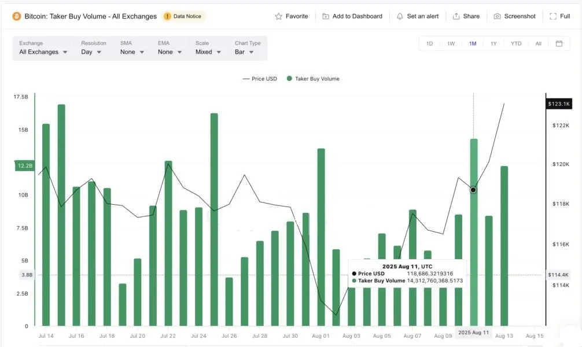The width and height of the screenshot is (582, 347).
Task: Select the All time range tab
Action: click(539, 43)
